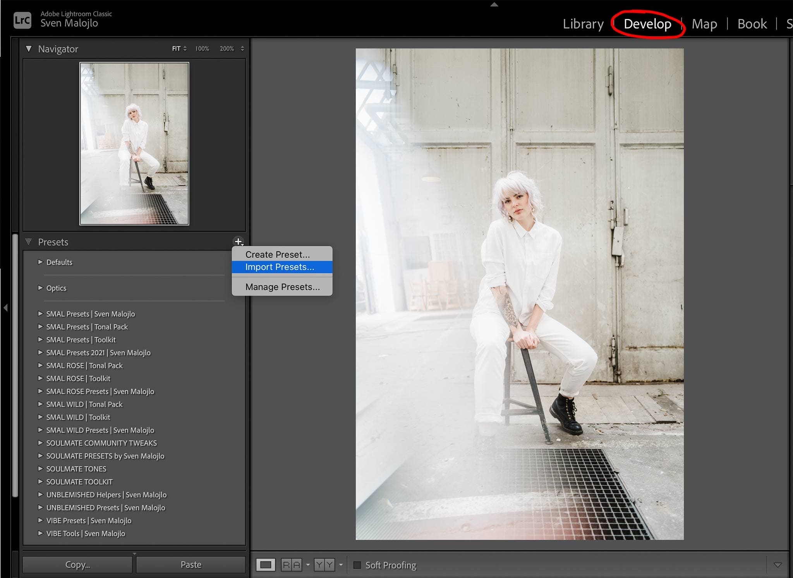Click the plus icon in Presets panel

[239, 241]
